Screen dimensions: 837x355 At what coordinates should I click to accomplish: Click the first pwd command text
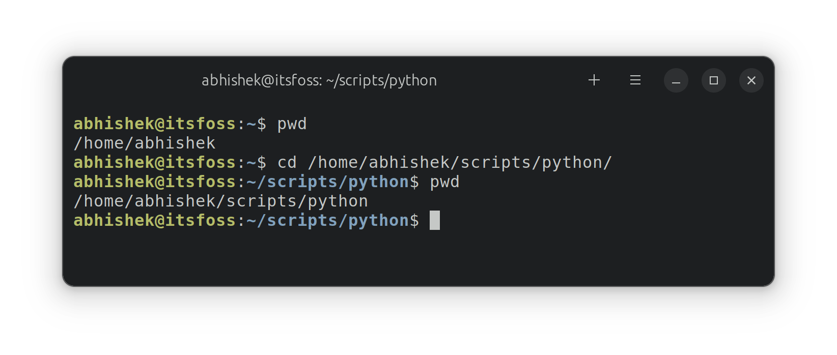292,123
